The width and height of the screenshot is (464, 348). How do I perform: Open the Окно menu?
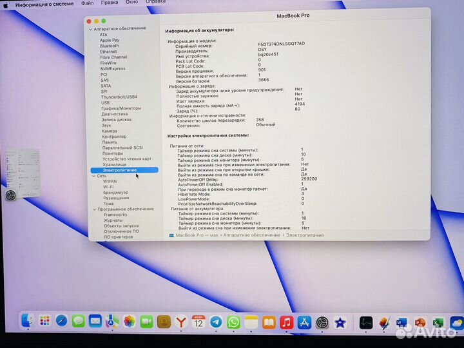tap(131, 2)
